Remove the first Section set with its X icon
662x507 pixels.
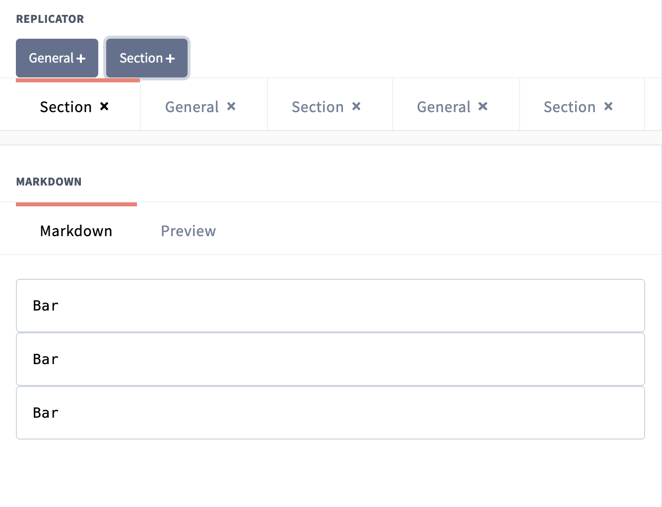click(x=104, y=106)
